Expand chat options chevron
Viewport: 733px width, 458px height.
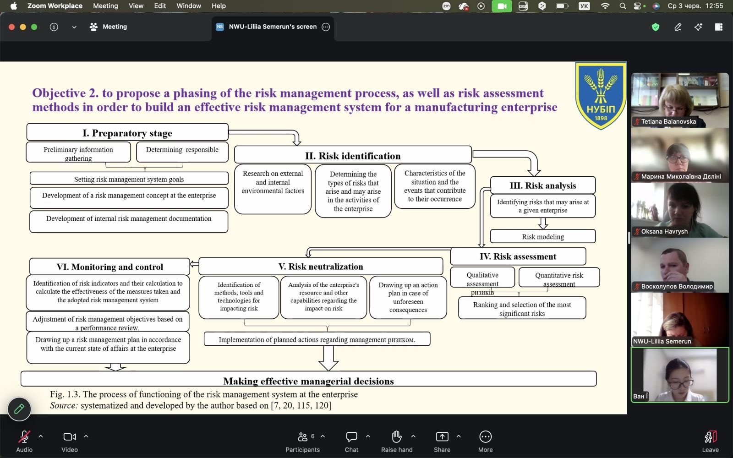coord(368,436)
